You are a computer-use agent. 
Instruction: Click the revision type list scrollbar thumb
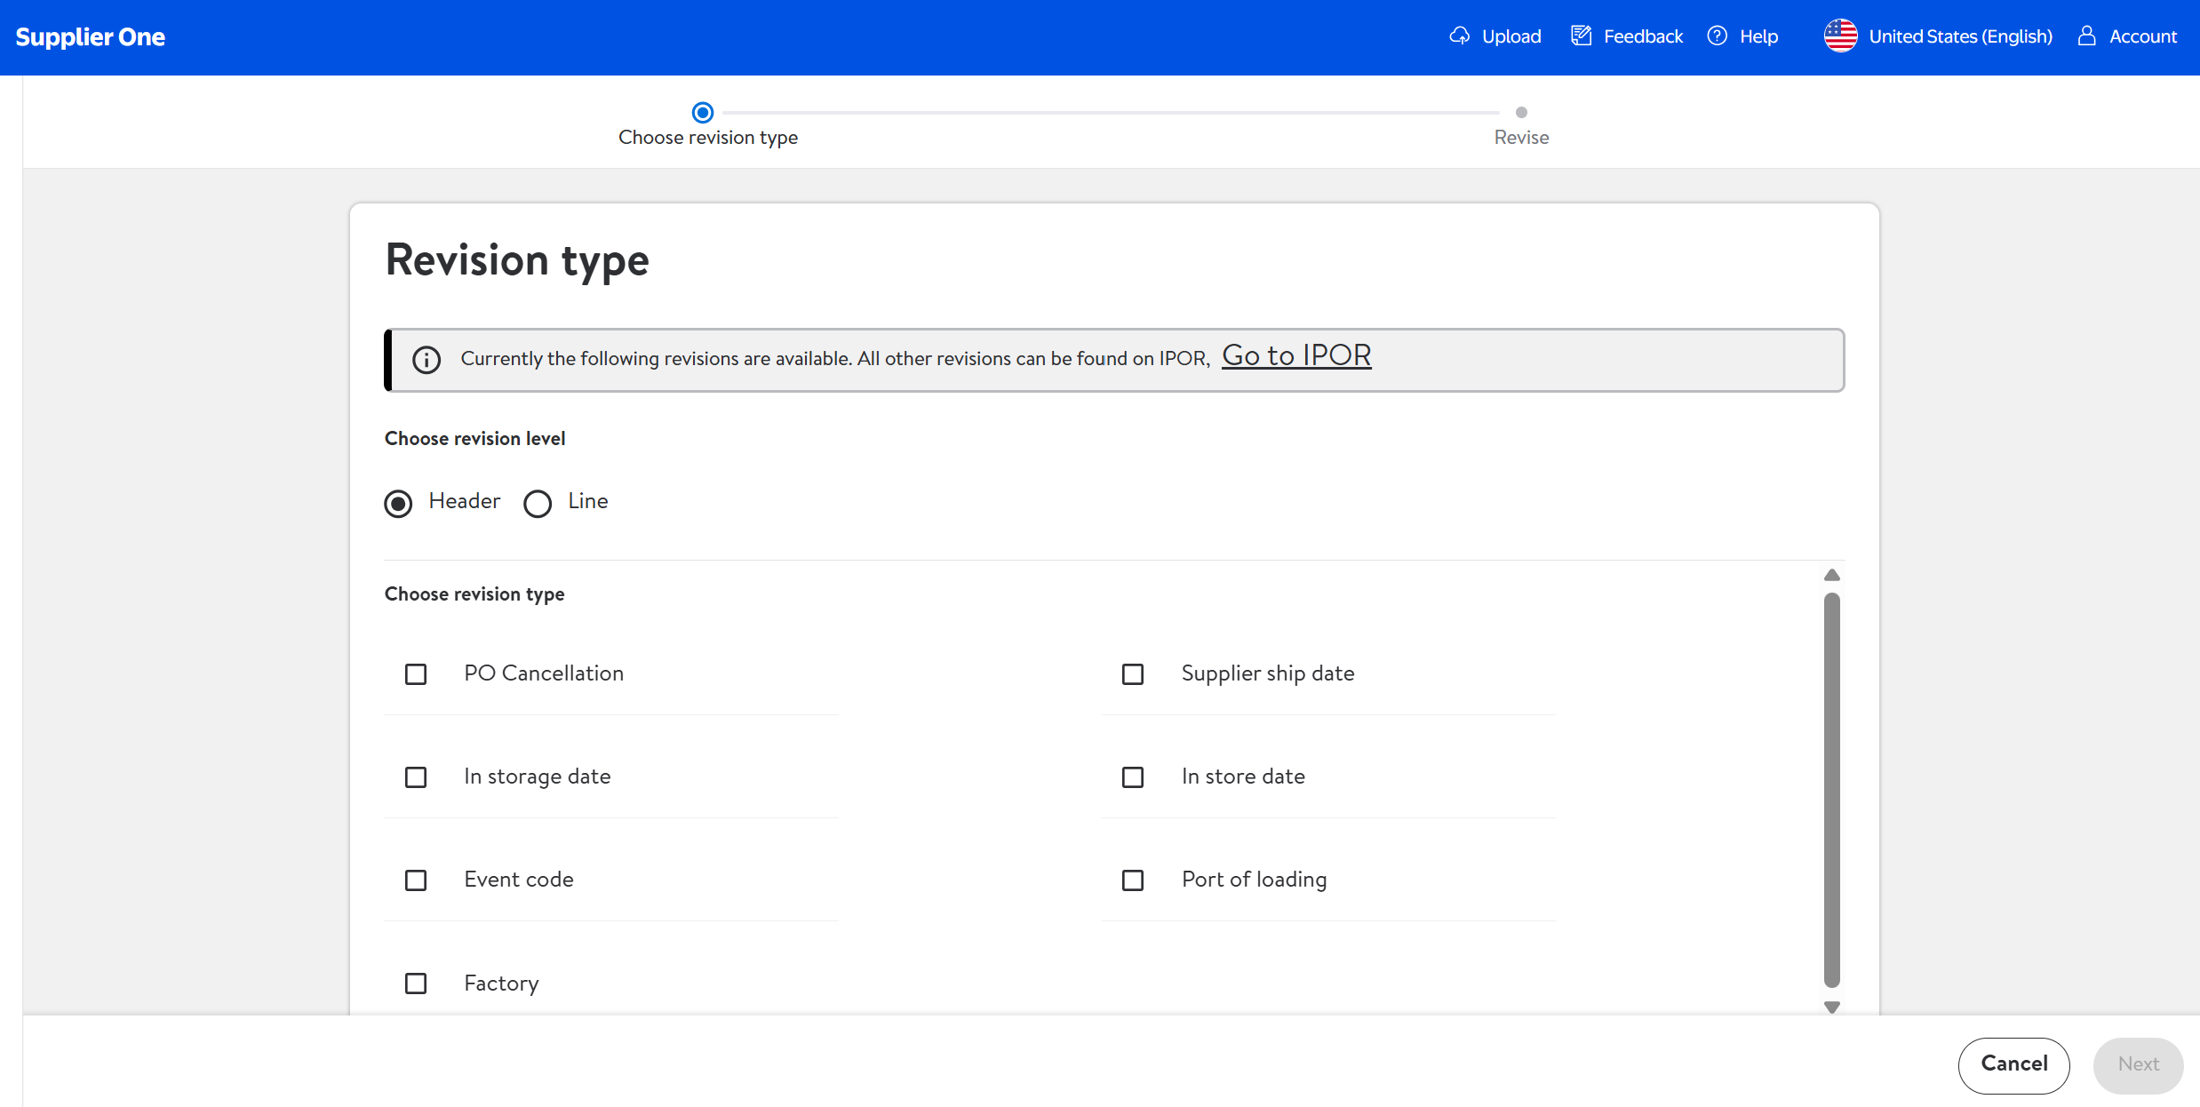click(1832, 791)
